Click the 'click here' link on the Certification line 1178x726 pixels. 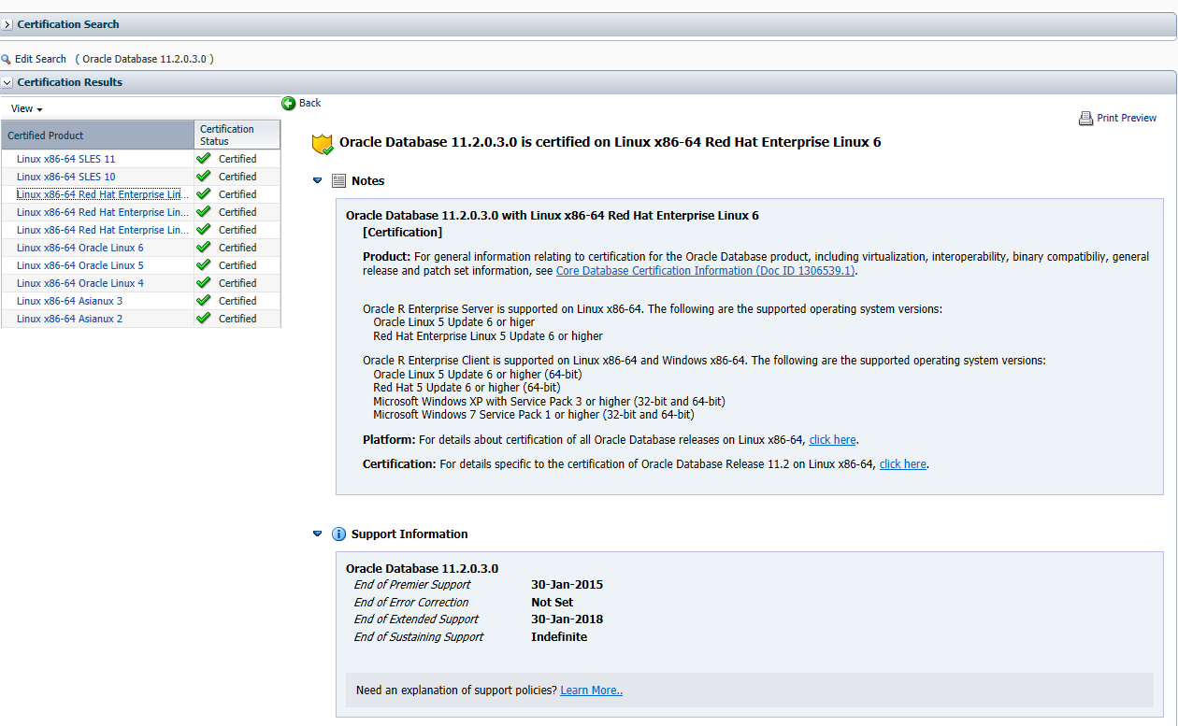(903, 464)
